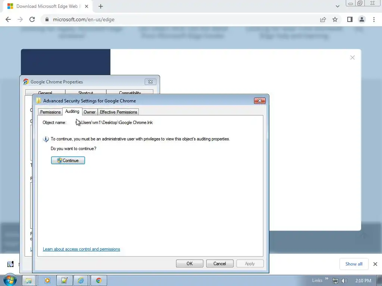Click the info icon beside the message

46,139
